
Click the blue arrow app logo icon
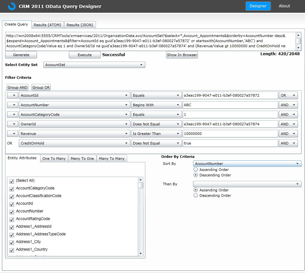click(11, 6)
